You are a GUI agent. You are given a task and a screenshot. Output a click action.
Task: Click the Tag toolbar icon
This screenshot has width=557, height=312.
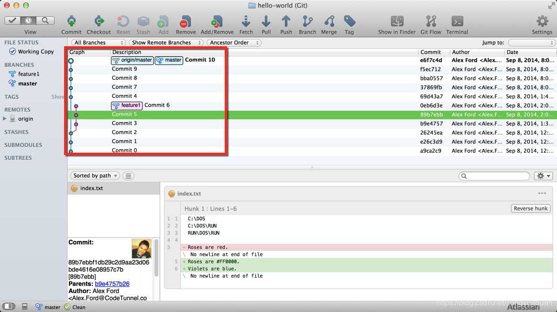[x=349, y=21]
